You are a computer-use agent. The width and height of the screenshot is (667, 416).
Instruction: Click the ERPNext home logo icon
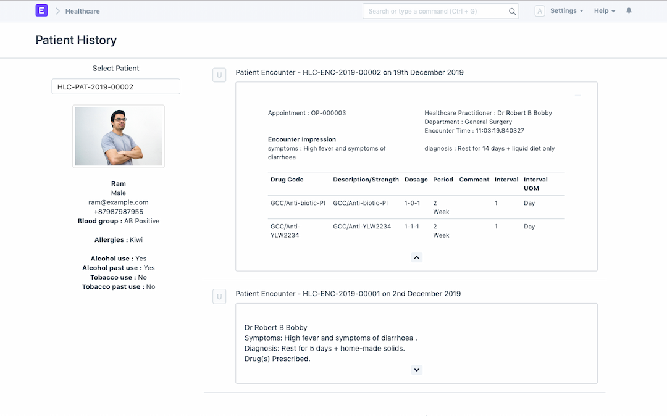click(42, 11)
